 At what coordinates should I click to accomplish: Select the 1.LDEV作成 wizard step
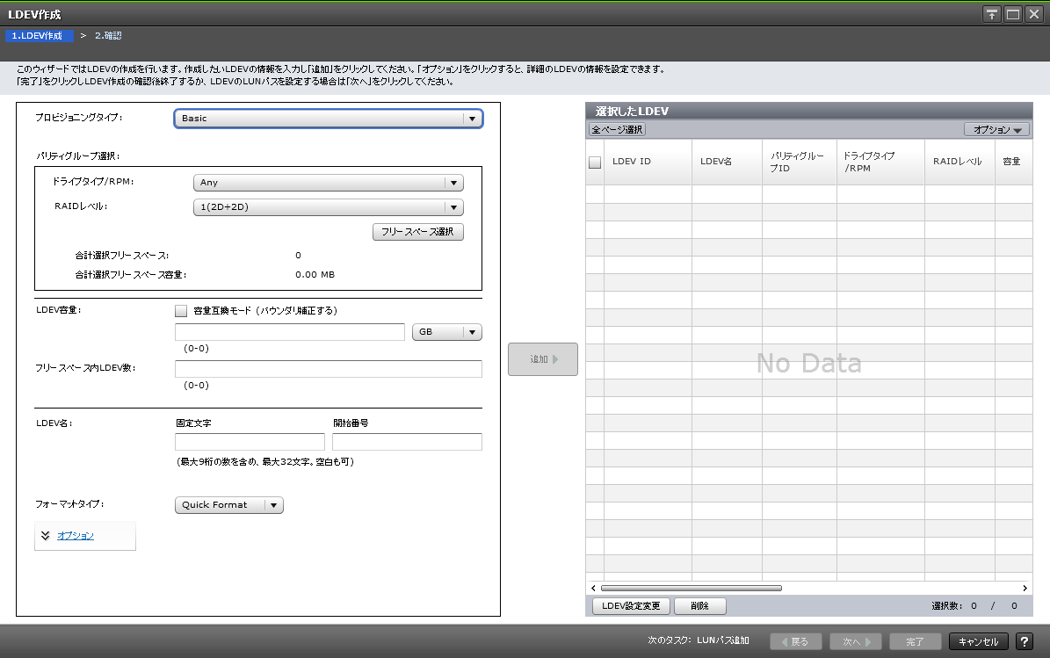(x=38, y=36)
